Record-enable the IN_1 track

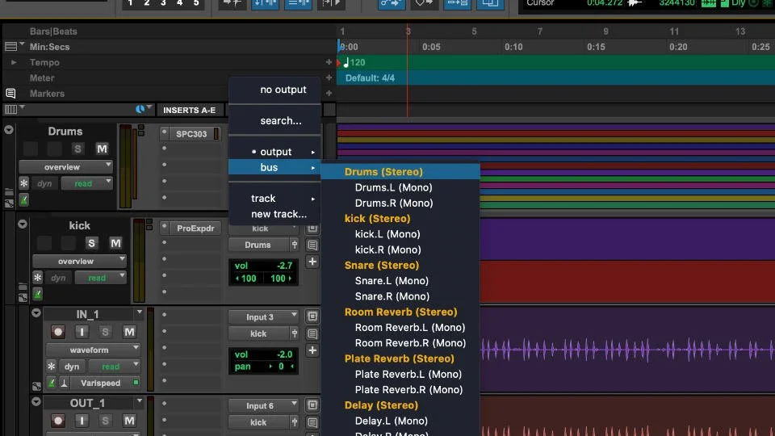[x=58, y=332]
